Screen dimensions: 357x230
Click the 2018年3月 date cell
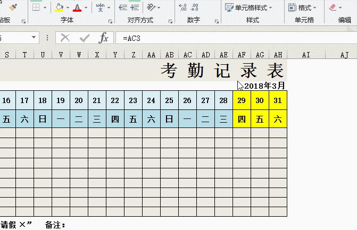coord(264,86)
